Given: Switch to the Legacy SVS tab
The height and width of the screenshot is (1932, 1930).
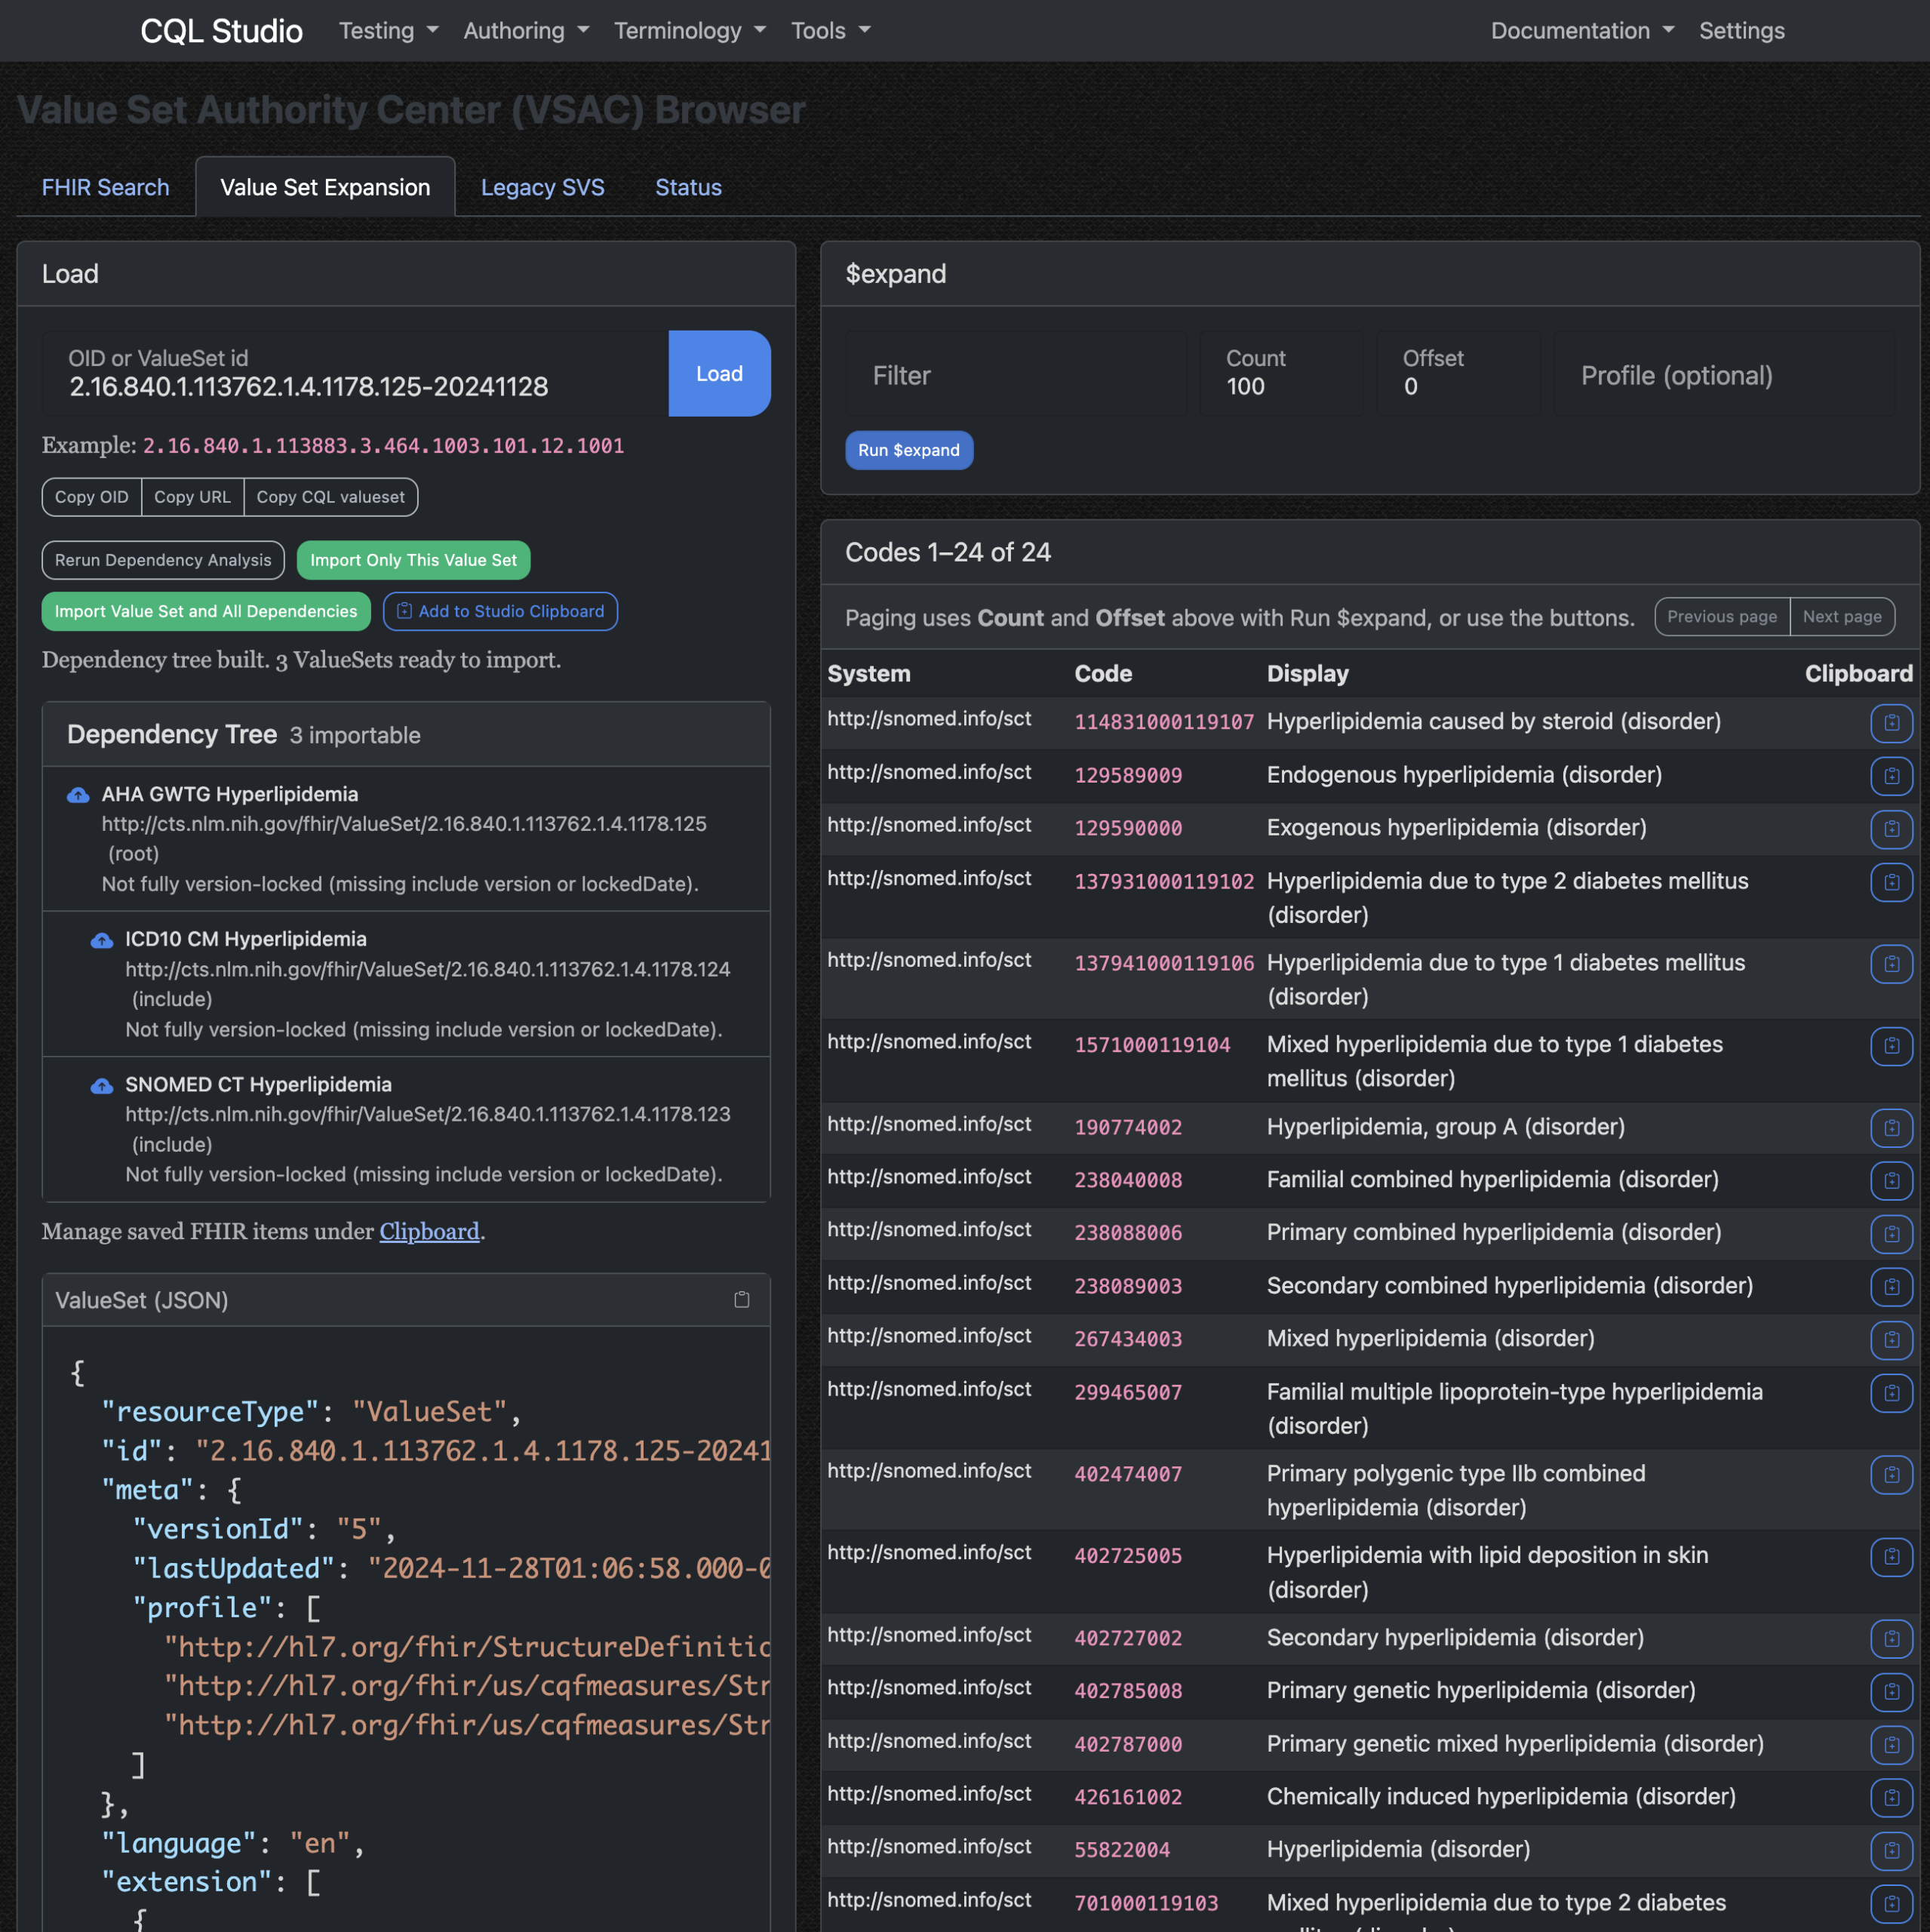Looking at the screenshot, I should click(x=543, y=187).
